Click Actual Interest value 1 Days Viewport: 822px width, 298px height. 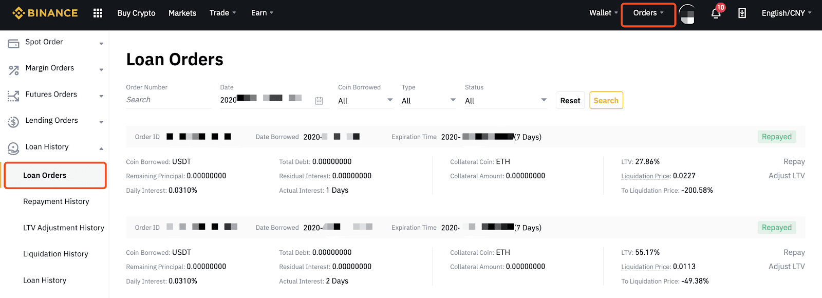point(337,190)
